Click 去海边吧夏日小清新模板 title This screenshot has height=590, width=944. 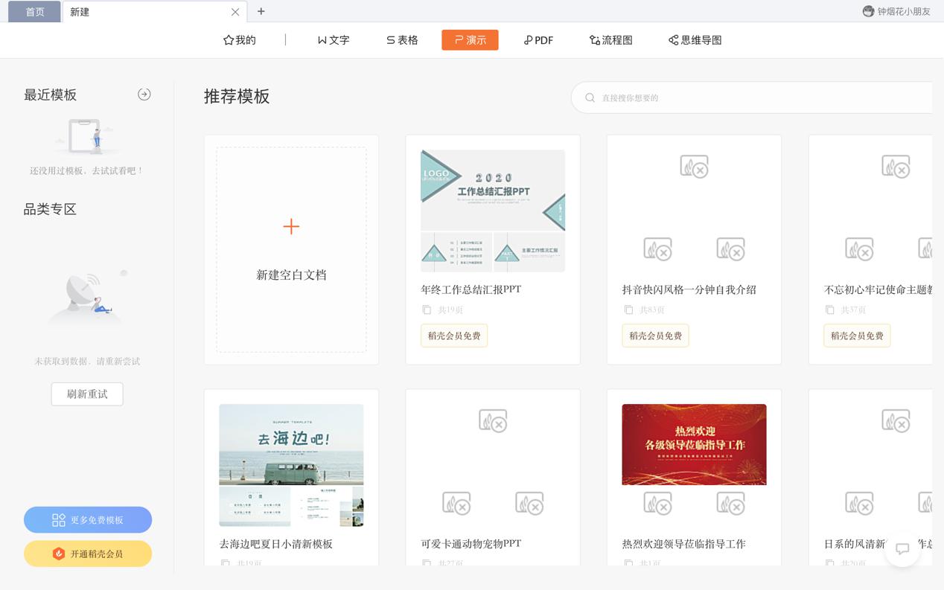coord(276,544)
